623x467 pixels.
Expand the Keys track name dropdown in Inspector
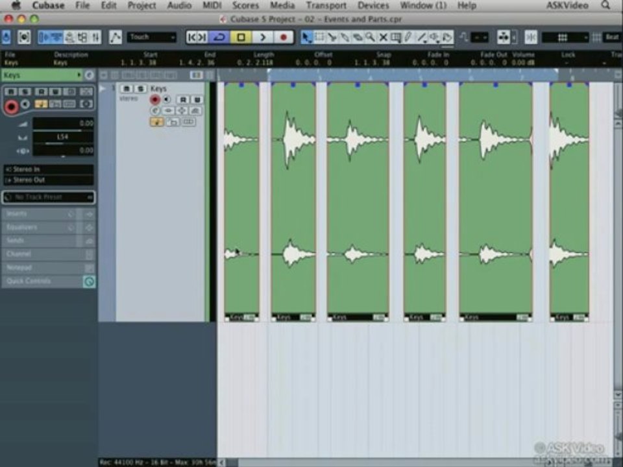79,75
